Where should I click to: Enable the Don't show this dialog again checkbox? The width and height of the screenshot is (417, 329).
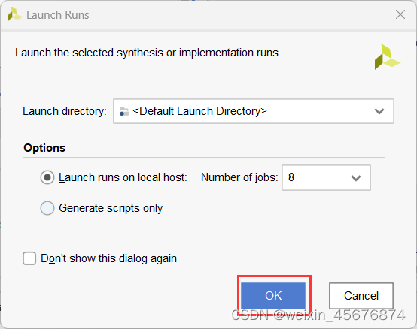[29, 258]
